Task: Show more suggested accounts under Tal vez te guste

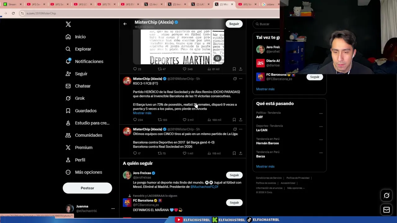Action: [x=265, y=89]
